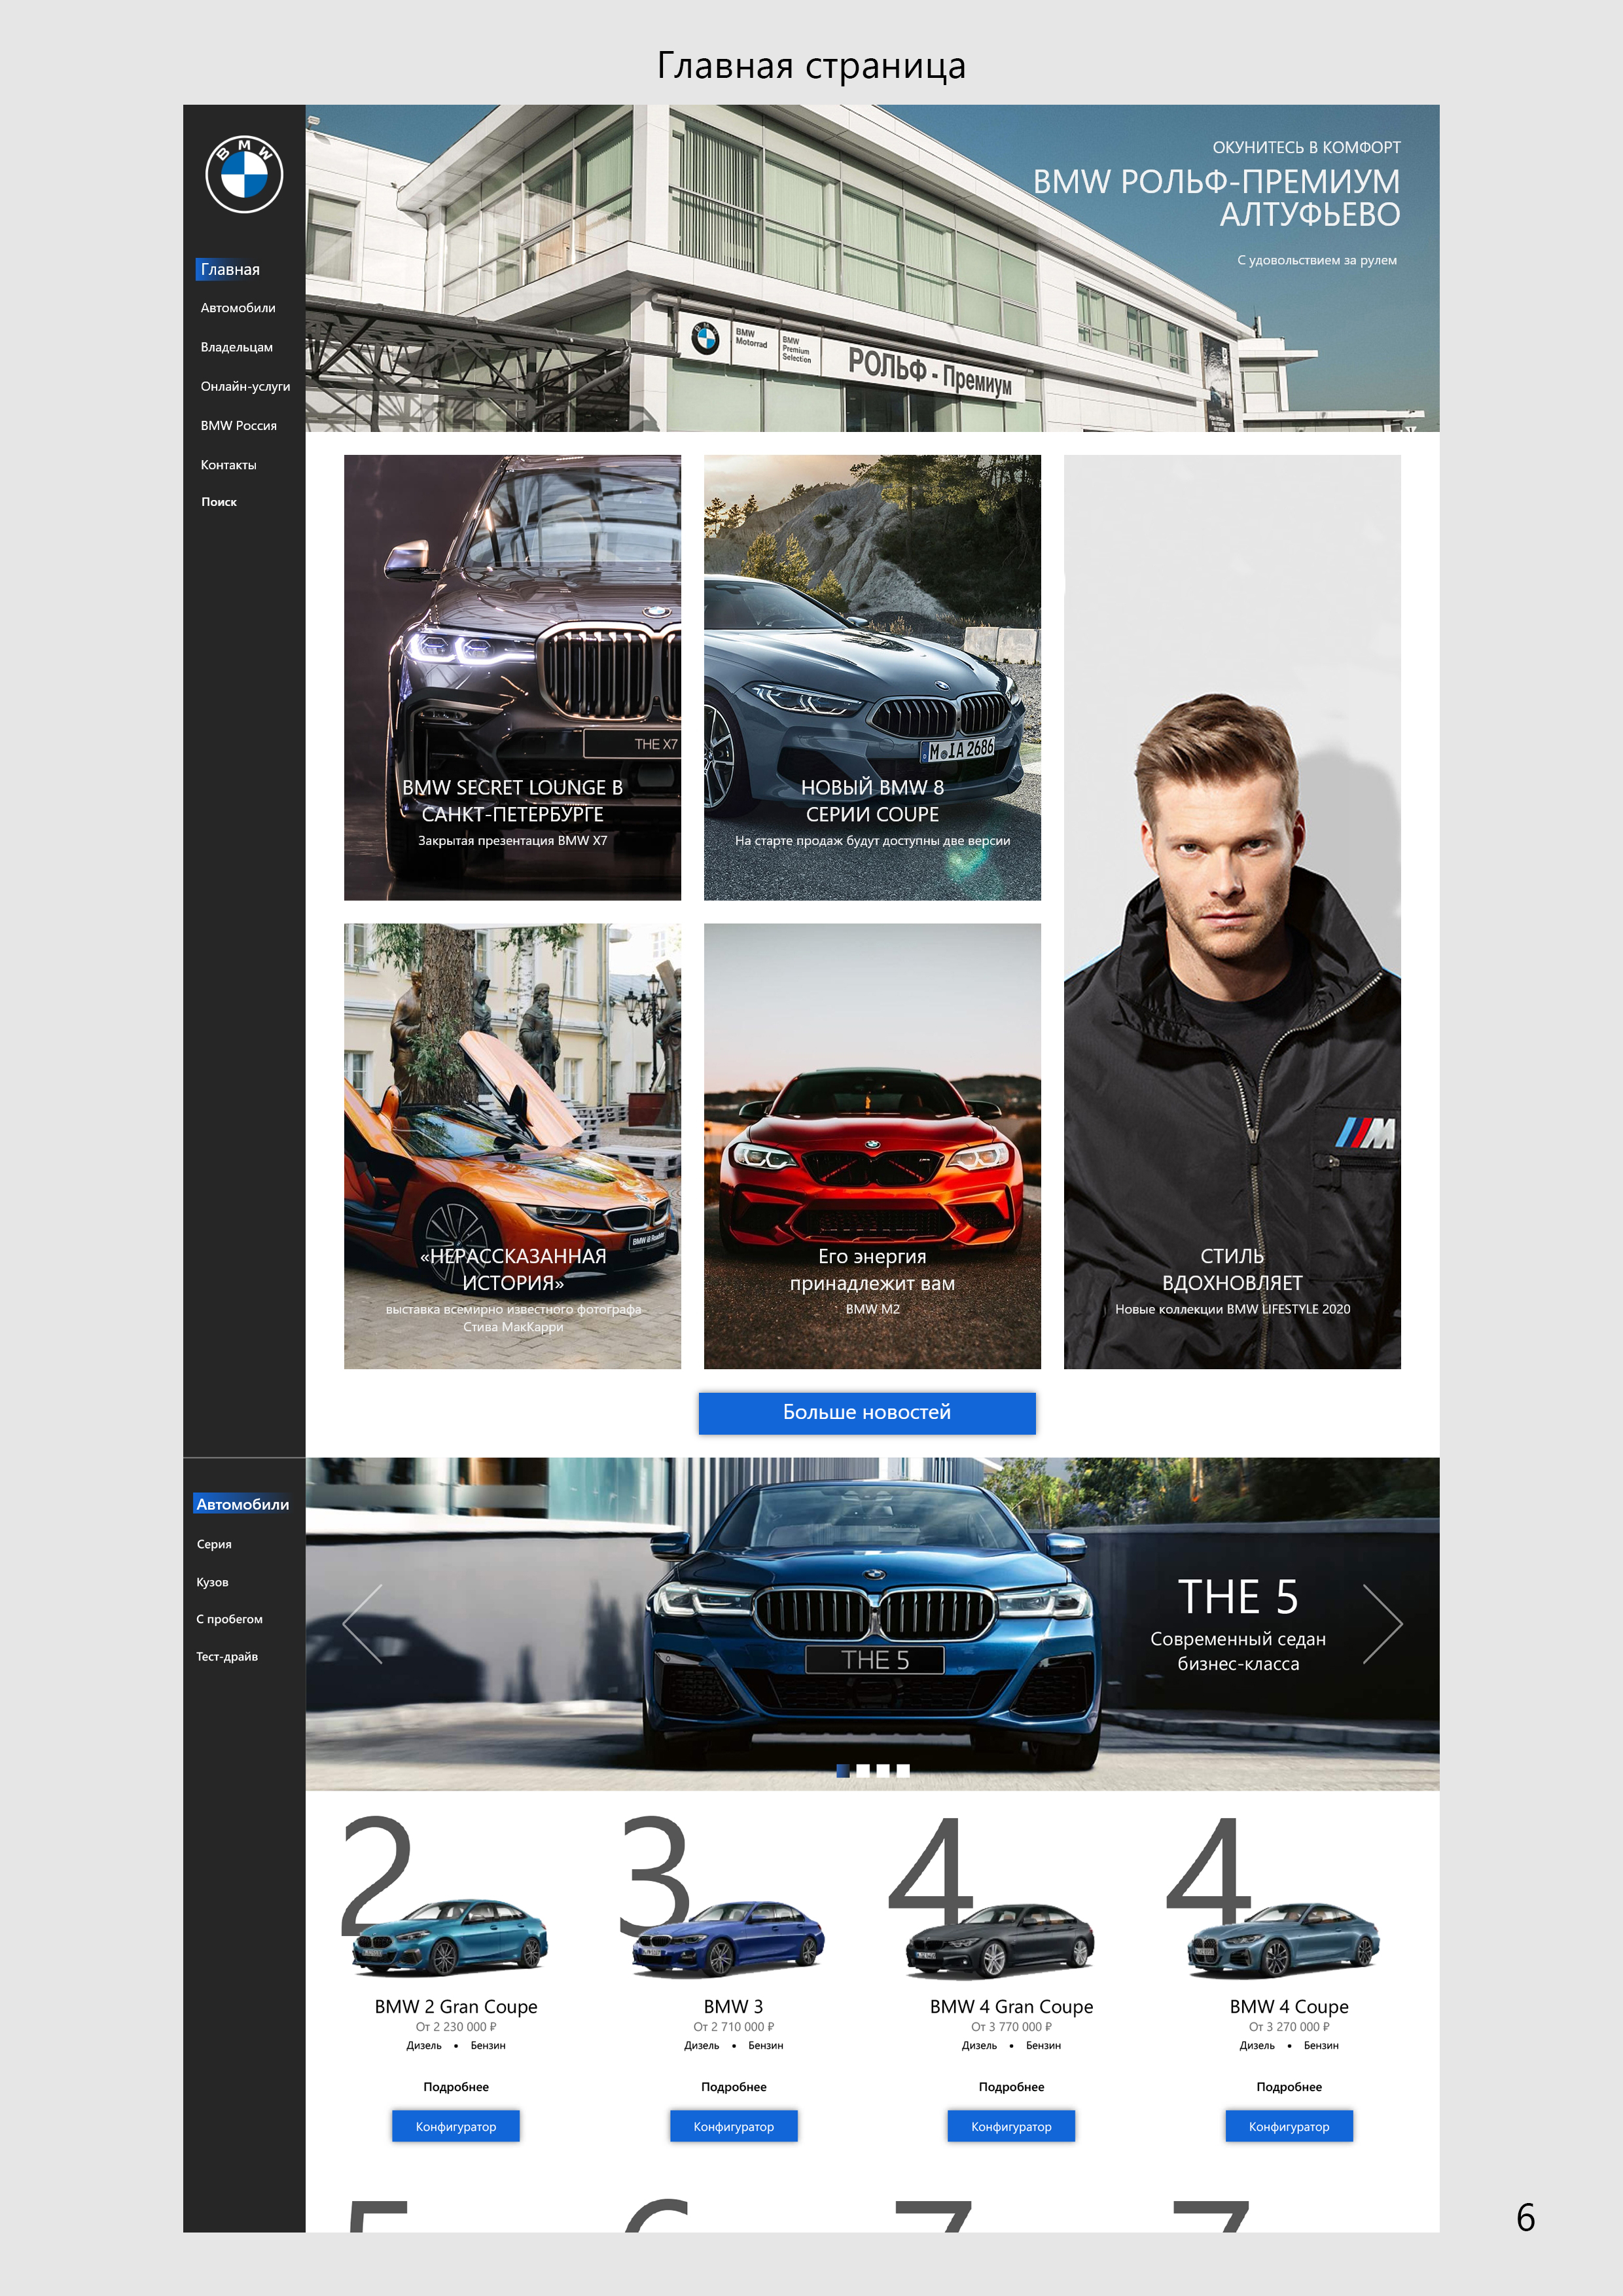The height and width of the screenshot is (2296, 1623).
Task: Open Конфигуратор for BMW 4 Gran Coupe
Action: (1011, 2126)
